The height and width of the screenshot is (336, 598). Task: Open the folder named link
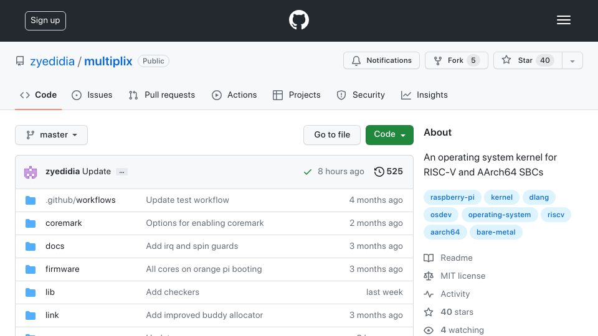coord(52,315)
